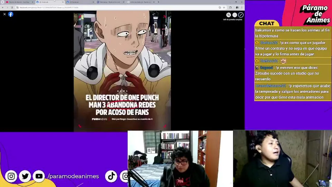Go back with browser back arrow
This screenshot has width=332, height=187.
click(x=3, y=8)
